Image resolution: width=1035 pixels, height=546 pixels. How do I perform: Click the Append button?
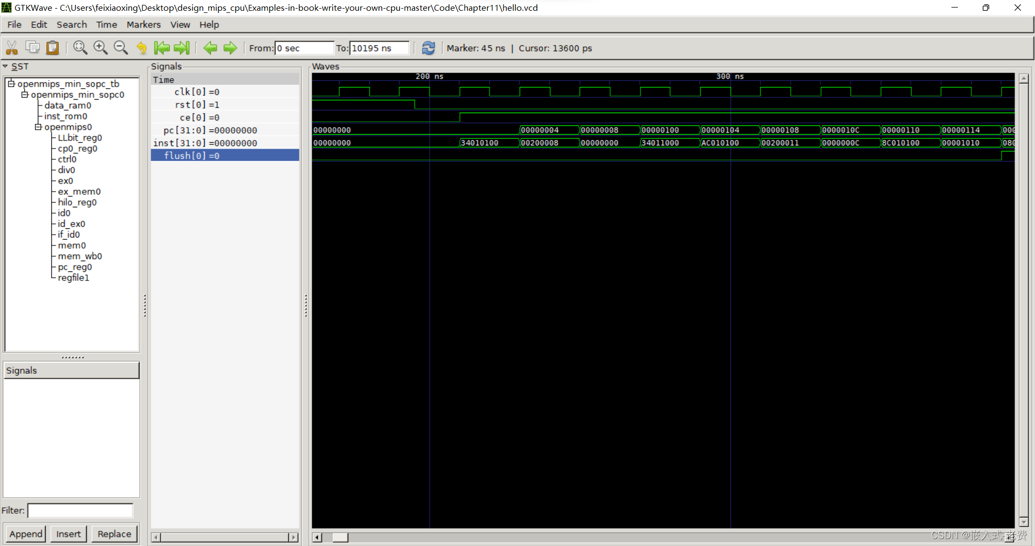tap(26, 534)
